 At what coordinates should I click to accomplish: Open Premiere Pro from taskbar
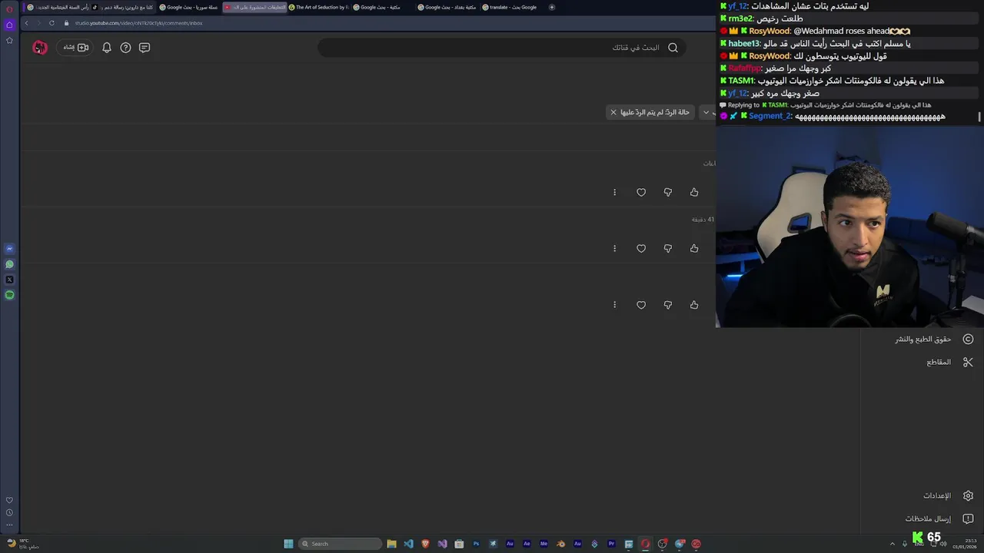pyautogui.click(x=611, y=544)
